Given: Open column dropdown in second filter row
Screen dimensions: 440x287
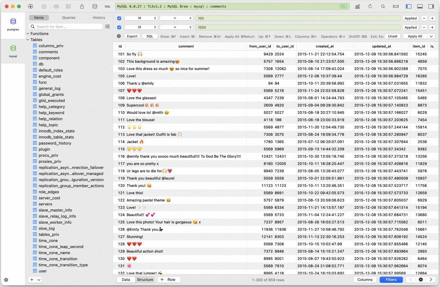Looking at the screenshot, I should pyautogui.click(x=141, y=27).
